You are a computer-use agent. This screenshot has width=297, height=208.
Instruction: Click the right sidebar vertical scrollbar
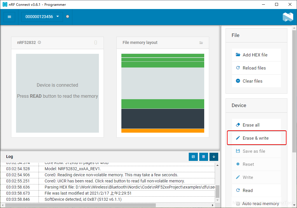[x=294, y=91]
